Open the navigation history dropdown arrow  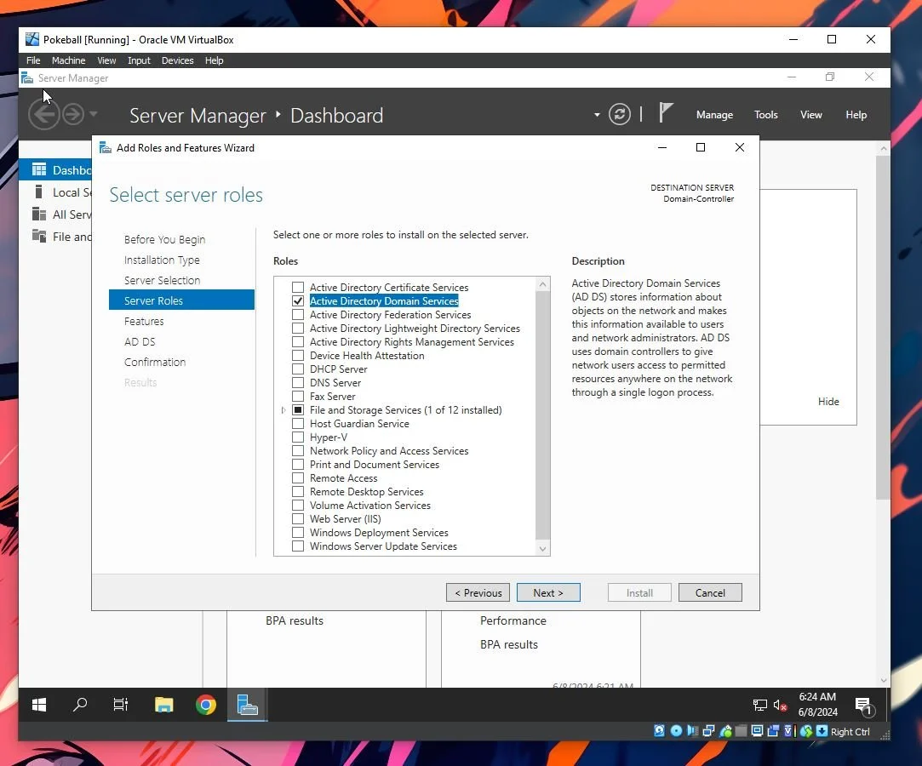pos(94,114)
